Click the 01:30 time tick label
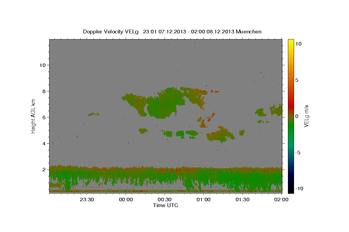Screen dimensions: 349x232 coord(242,200)
